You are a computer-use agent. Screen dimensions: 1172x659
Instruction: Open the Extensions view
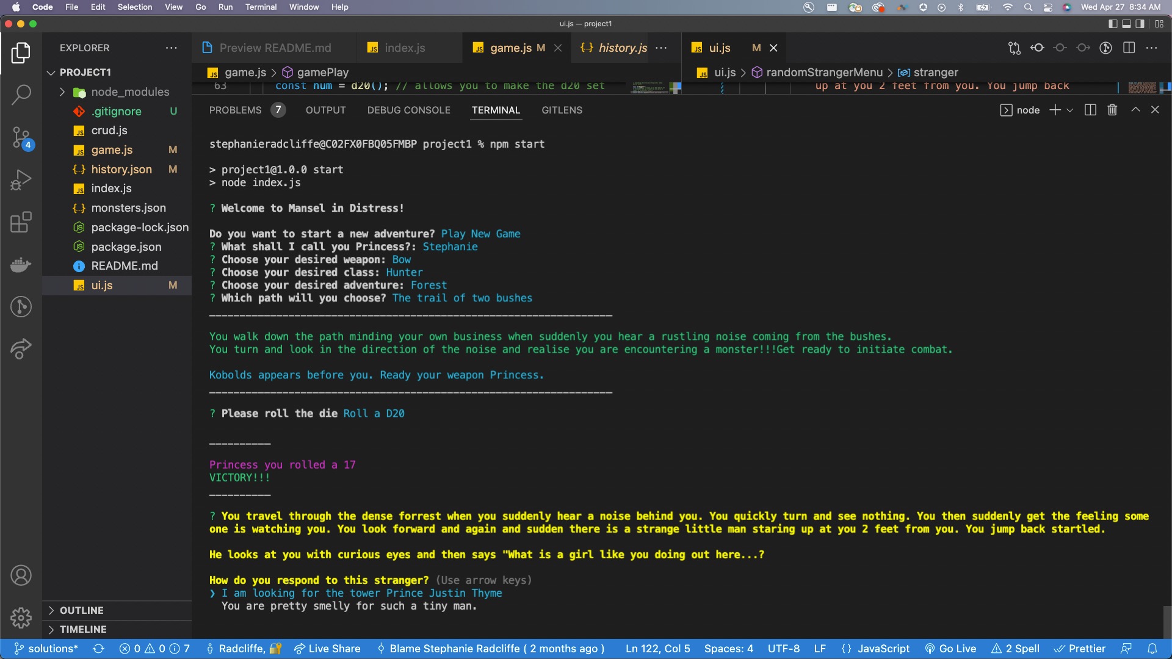tap(21, 222)
